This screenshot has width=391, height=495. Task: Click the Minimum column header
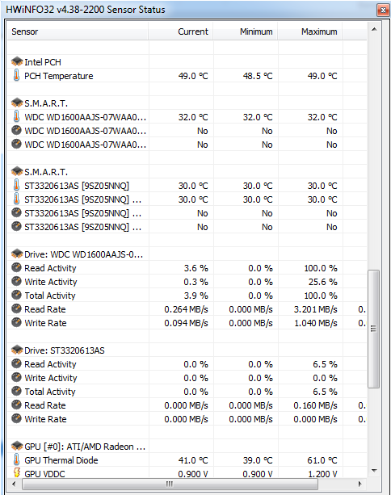(246, 31)
